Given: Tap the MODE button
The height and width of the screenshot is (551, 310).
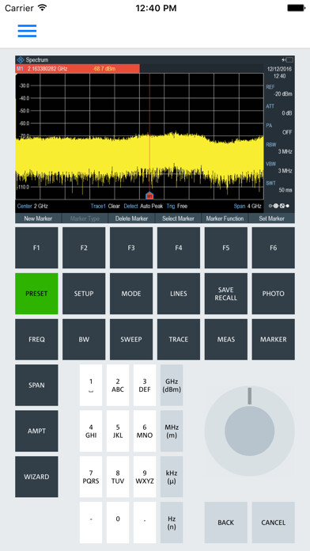Looking at the screenshot, I should (x=131, y=294).
